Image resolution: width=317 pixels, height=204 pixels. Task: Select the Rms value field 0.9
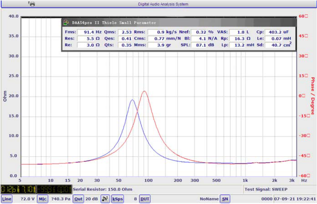click(x=156, y=32)
